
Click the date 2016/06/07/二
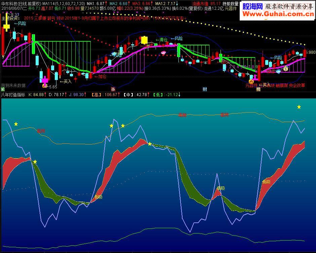[14, 8]
